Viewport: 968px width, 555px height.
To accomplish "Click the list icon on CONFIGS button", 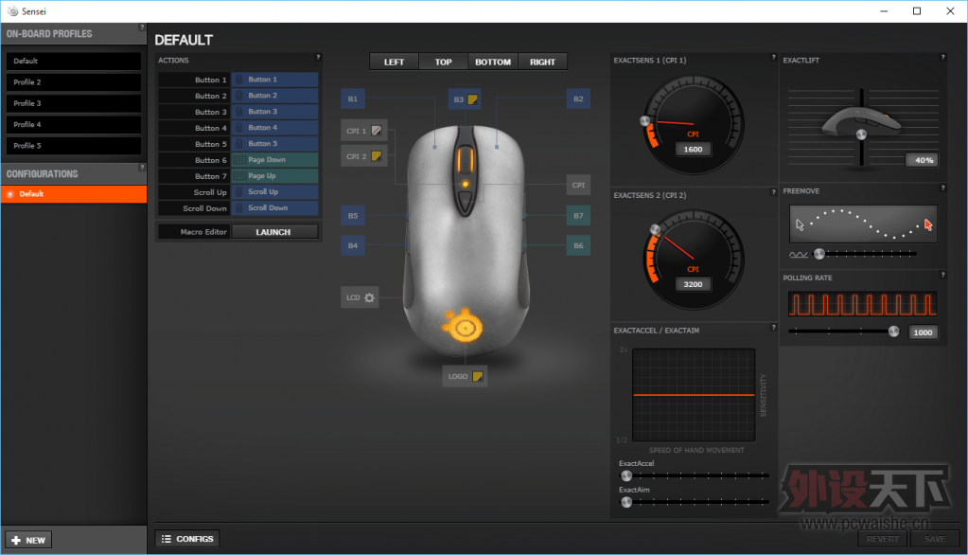I will point(167,539).
